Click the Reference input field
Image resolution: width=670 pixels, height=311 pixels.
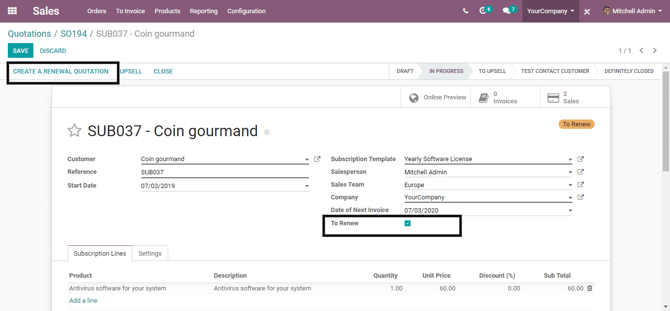click(225, 172)
